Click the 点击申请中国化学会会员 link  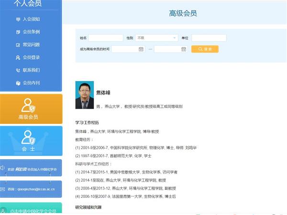click(x=33, y=211)
